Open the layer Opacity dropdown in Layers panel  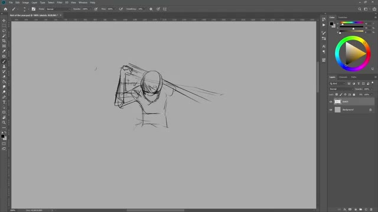(x=372, y=89)
